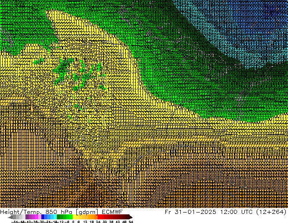Click the '0' legend scale label

click(73, 222)
